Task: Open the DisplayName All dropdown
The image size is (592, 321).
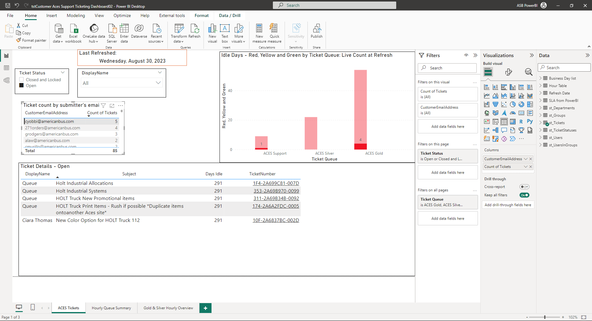Action: [122, 83]
